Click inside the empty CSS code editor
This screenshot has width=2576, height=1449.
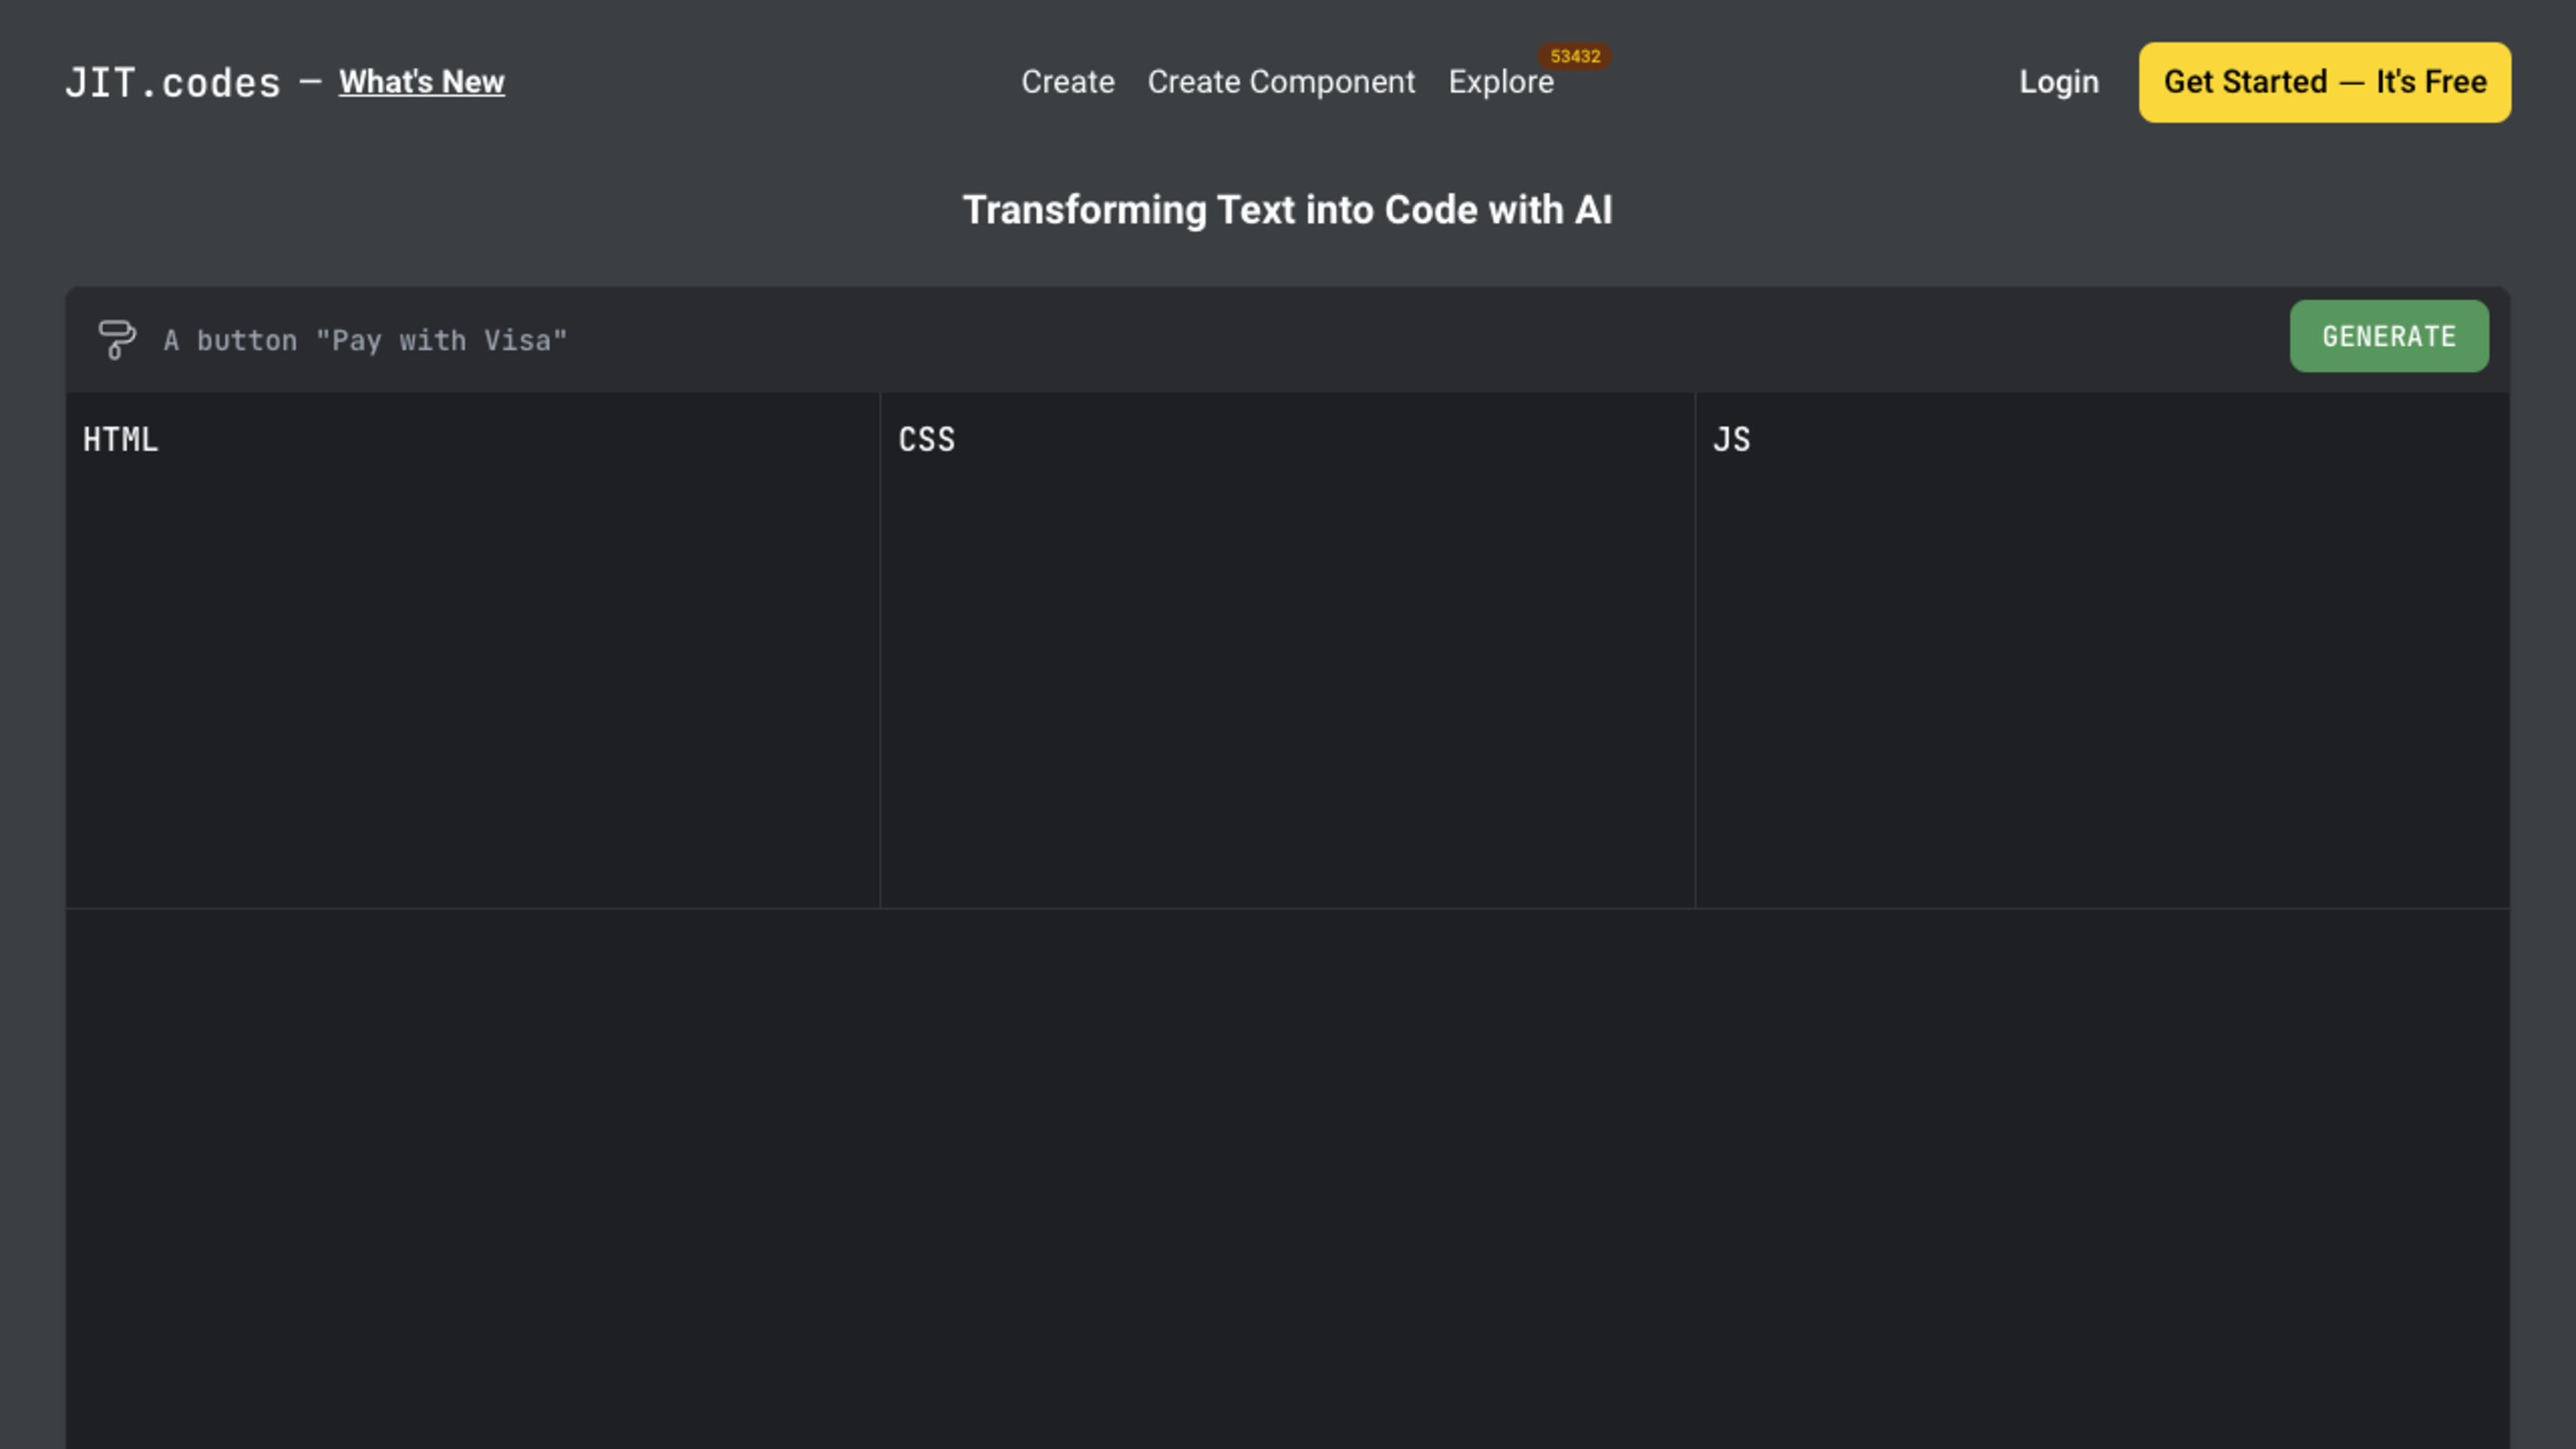tap(1287, 680)
